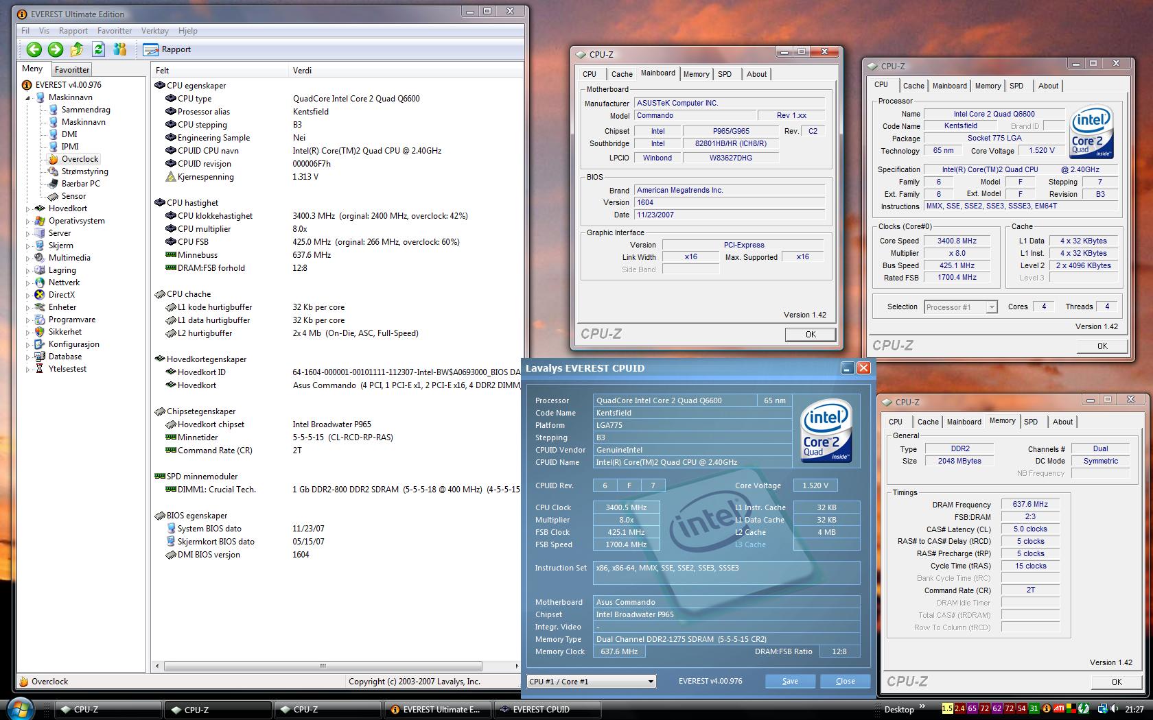Click the Sikkerhet shield icon in tree
The width and height of the screenshot is (1153, 720).
click(x=40, y=332)
